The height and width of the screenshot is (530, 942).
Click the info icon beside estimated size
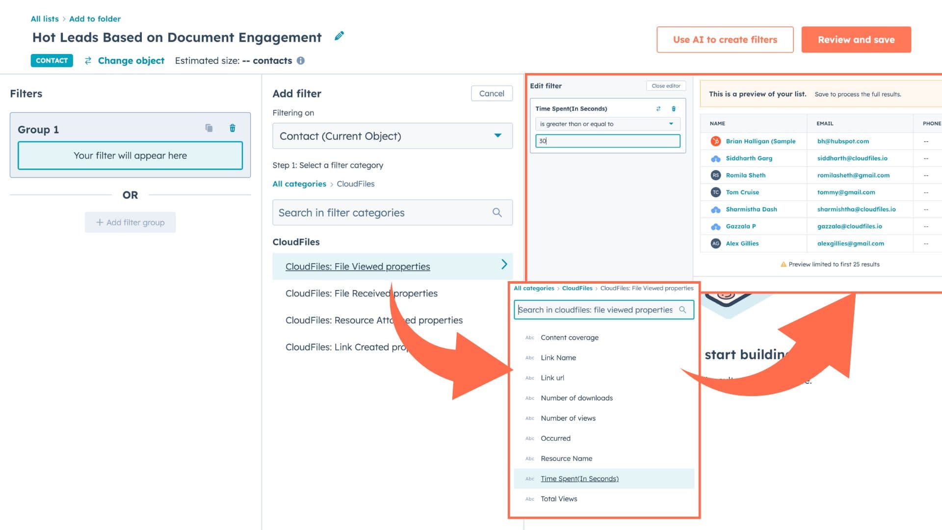301,60
